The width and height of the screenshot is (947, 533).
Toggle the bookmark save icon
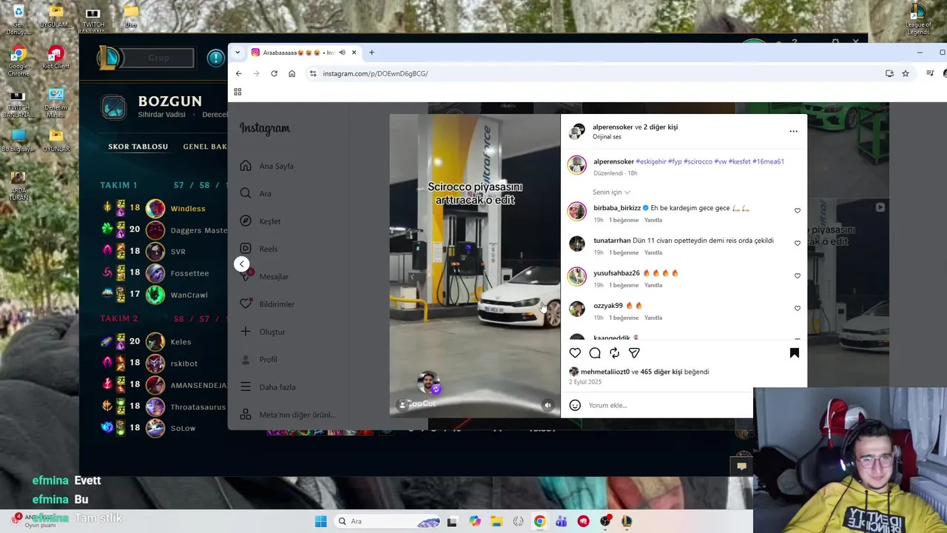click(795, 353)
